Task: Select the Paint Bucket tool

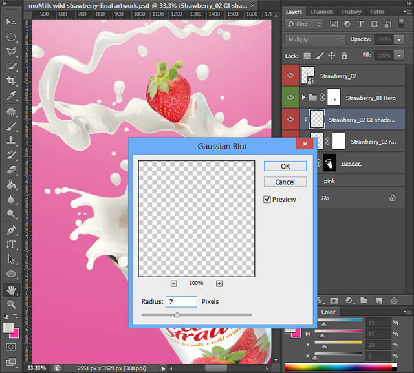Action: (x=11, y=184)
